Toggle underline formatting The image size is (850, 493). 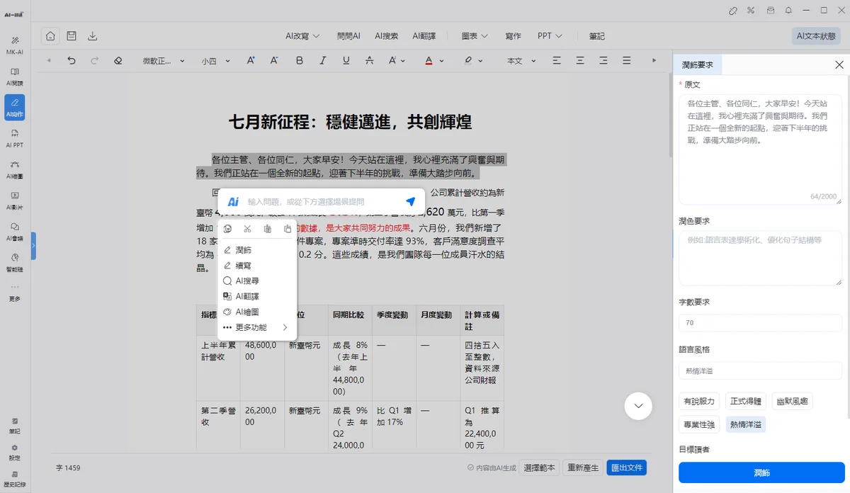click(346, 61)
